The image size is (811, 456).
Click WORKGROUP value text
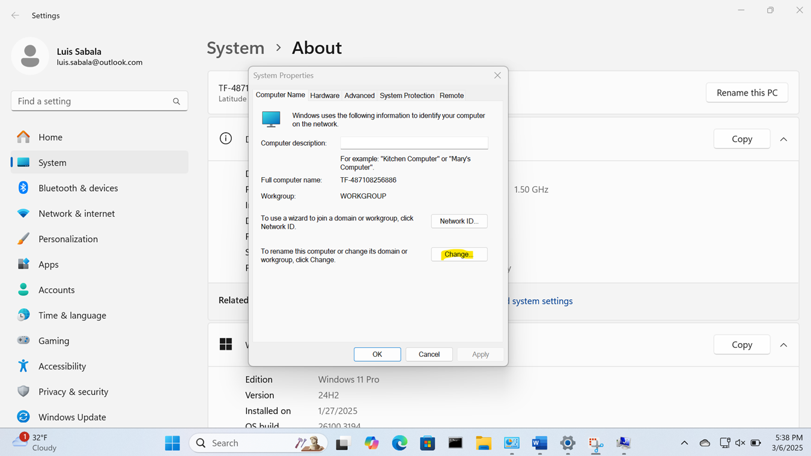[363, 196]
